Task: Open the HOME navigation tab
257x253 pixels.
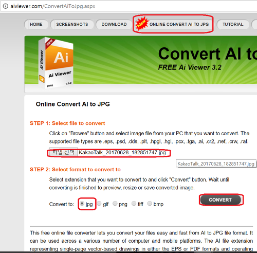Action: 36,24
